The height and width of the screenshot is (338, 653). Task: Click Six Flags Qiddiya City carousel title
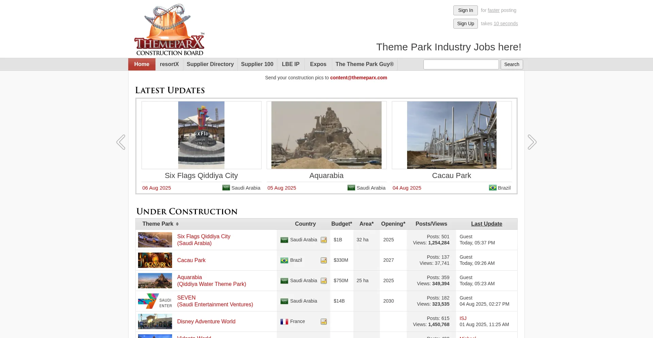tap(201, 176)
